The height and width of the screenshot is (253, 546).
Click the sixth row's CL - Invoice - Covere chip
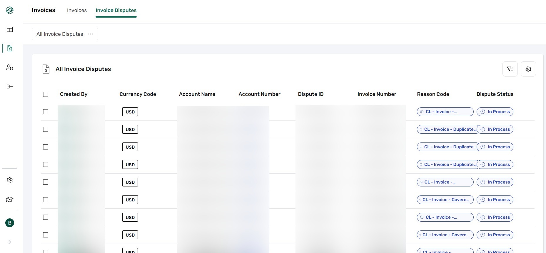[x=445, y=200]
